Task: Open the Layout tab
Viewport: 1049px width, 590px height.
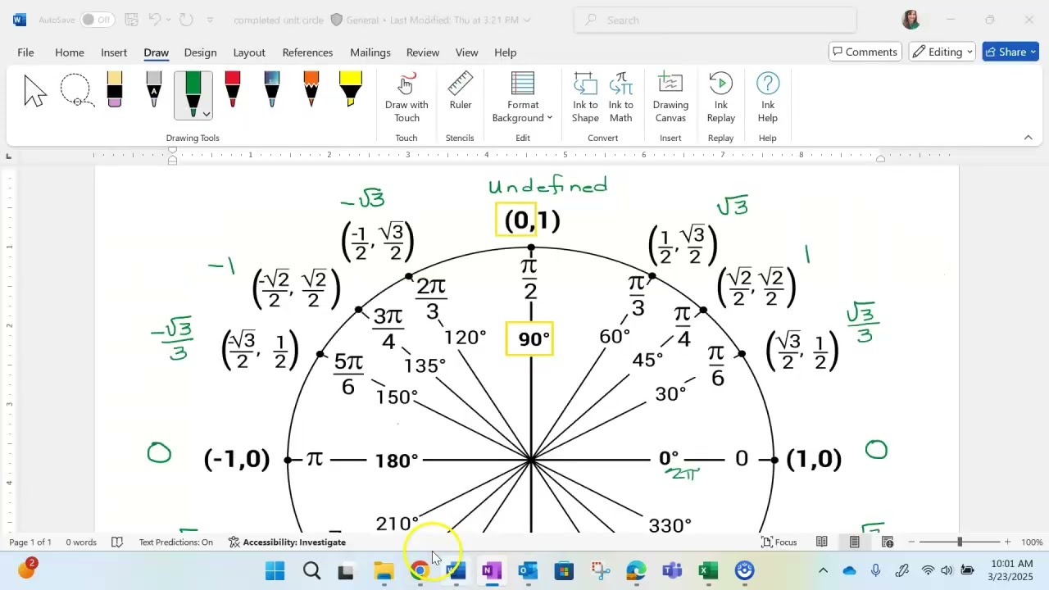Action: (249, 52)
